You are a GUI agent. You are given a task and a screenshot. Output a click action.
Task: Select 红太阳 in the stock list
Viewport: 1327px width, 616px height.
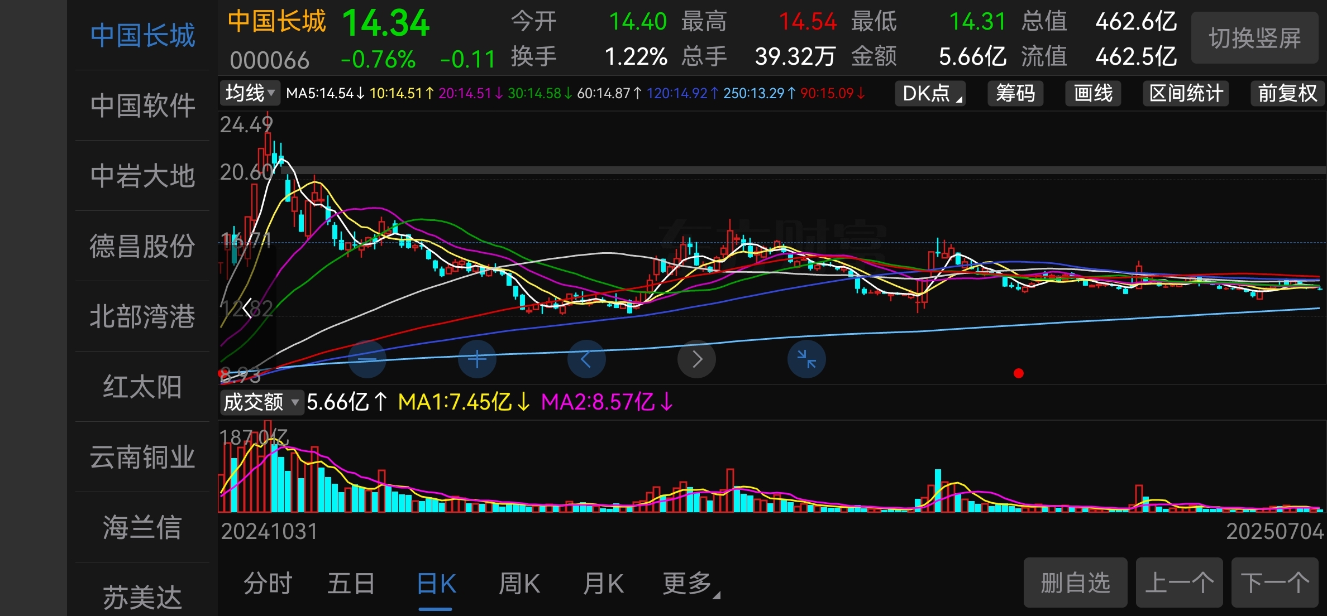142,387
